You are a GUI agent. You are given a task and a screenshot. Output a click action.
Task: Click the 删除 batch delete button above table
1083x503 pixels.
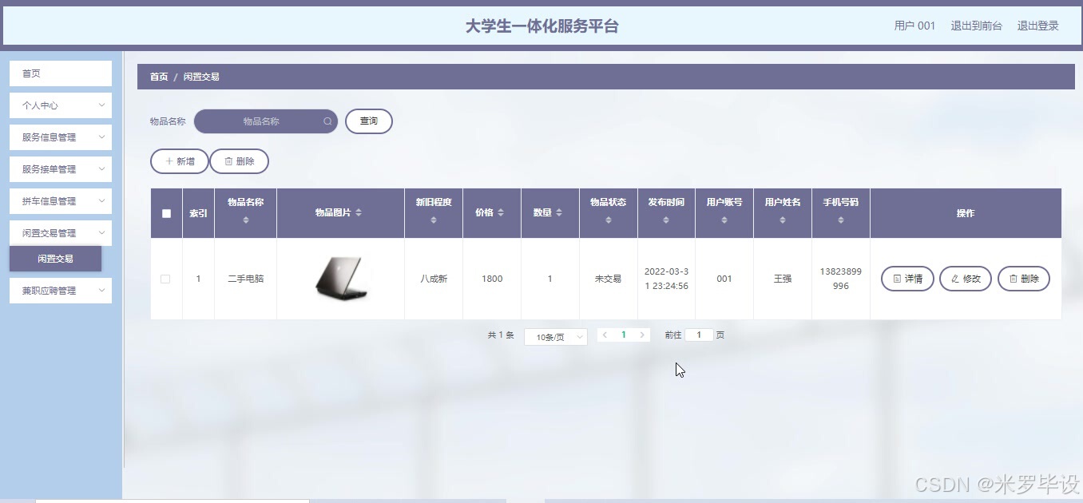[240, 161]
